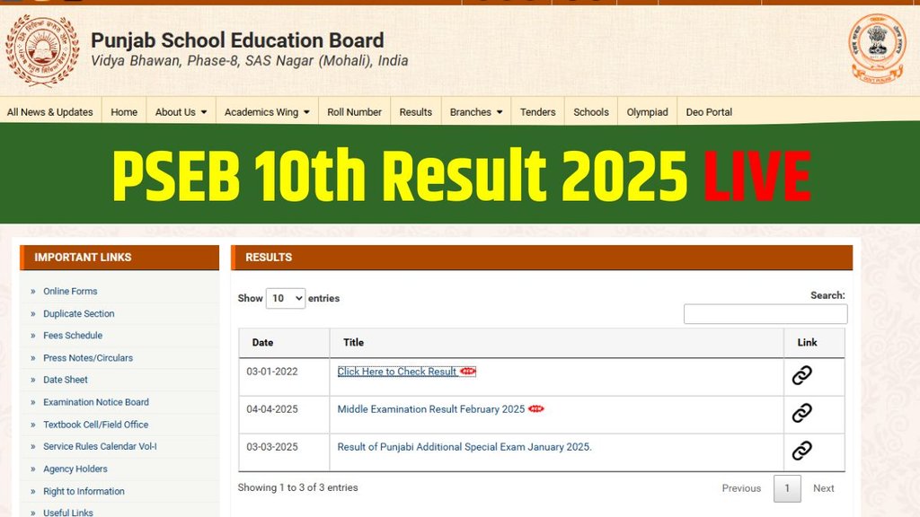Open the Fees Schedule link
Image resolution: width=920 pixels, height=517 pixels.
(73, 336)
